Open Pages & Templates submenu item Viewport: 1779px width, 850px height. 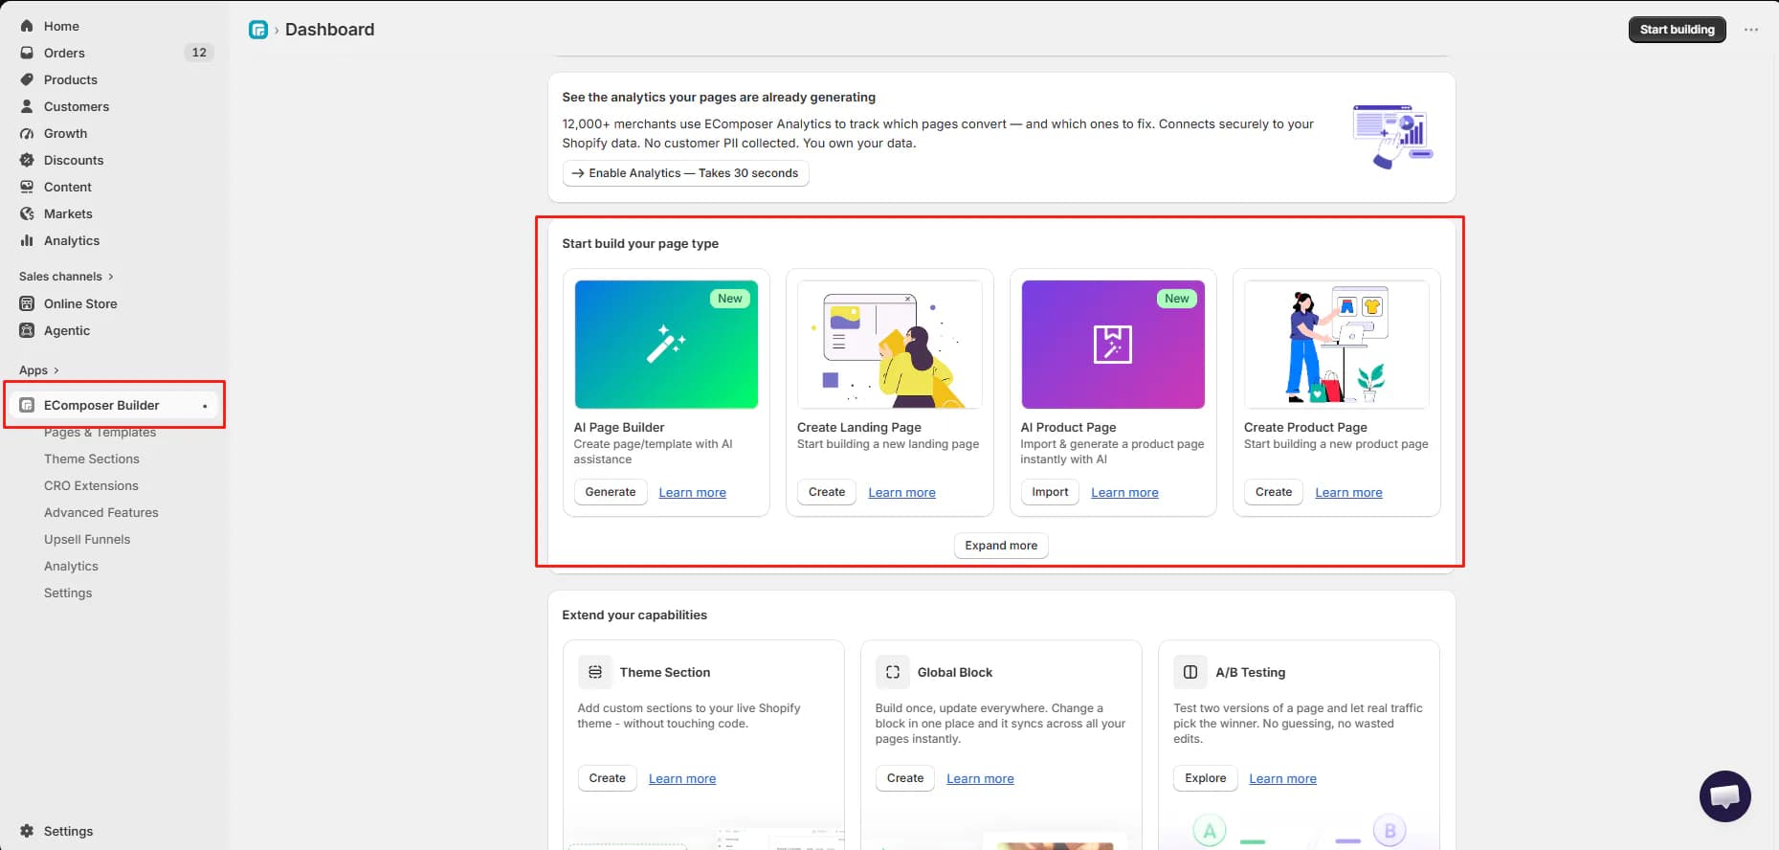point(100,433)
